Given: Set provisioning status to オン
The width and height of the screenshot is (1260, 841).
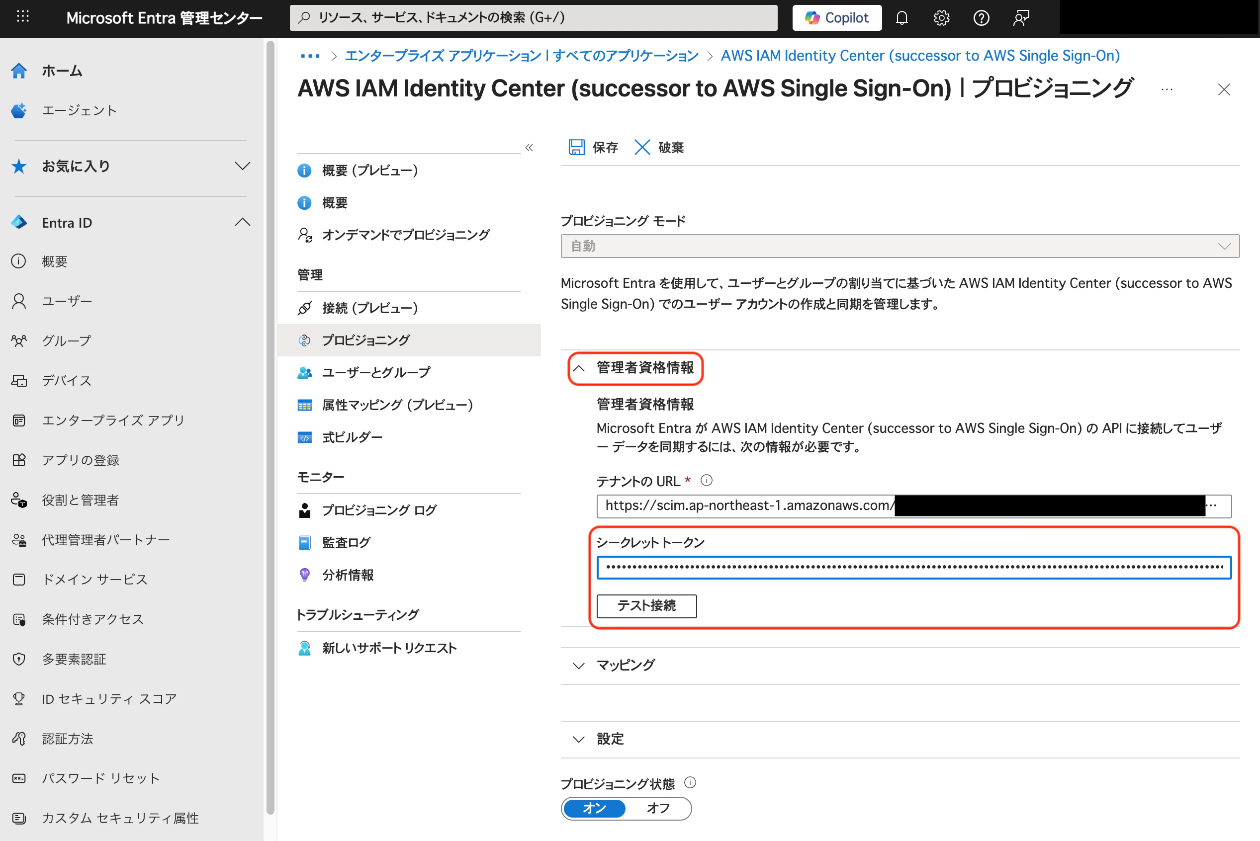Looking at the screenshot, I should 594,808.
